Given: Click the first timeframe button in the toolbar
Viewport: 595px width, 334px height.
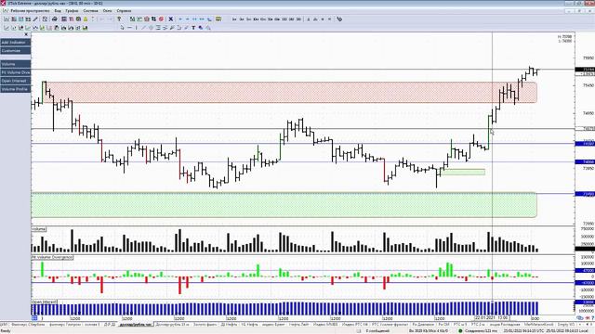Looking at the screenshot, I should tap(234, 19).
